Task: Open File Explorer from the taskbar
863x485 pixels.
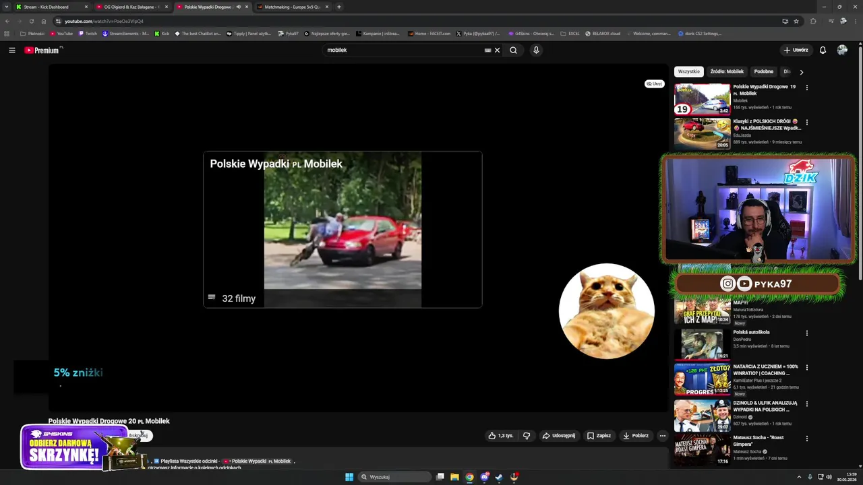Action: [454, 477]
